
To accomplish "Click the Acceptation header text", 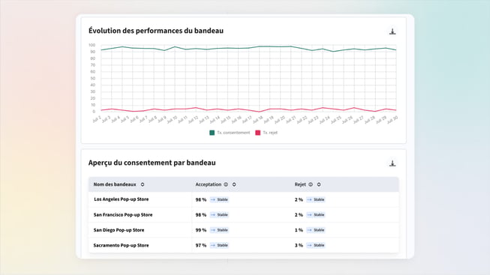I will coord(208,184).
